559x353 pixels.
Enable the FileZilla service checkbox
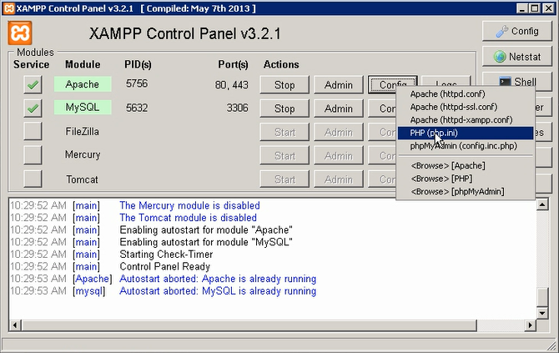(33, 132)
